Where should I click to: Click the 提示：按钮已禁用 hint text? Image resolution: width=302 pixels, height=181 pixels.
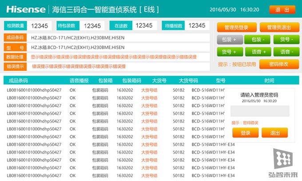point(237,64)
